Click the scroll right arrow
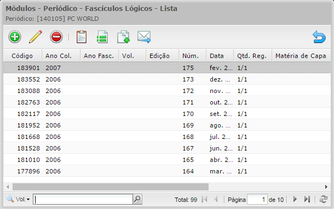 coord(326,187)
